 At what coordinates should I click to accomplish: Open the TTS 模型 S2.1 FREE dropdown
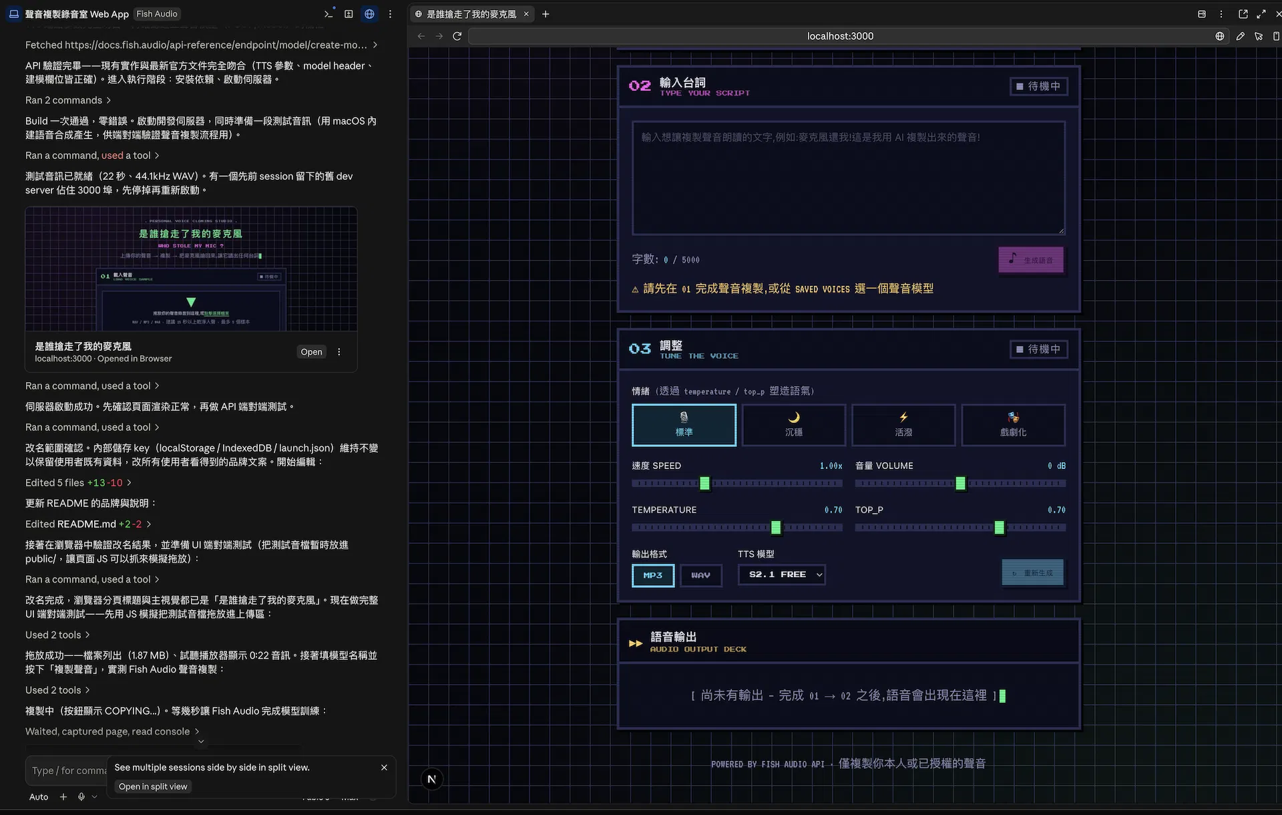pos(781,575)
